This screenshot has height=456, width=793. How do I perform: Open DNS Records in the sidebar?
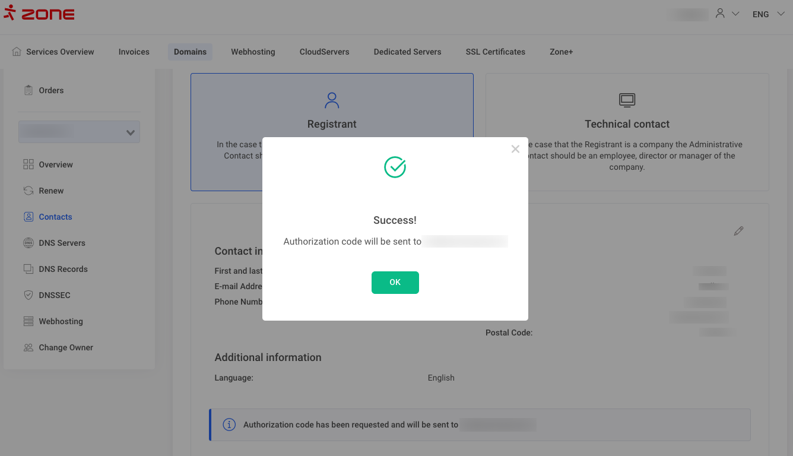[x=63, y=269]
